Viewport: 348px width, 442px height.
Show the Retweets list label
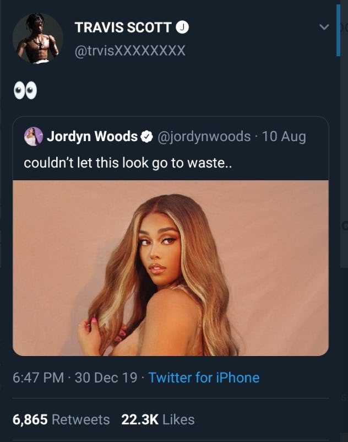[80, 419]
